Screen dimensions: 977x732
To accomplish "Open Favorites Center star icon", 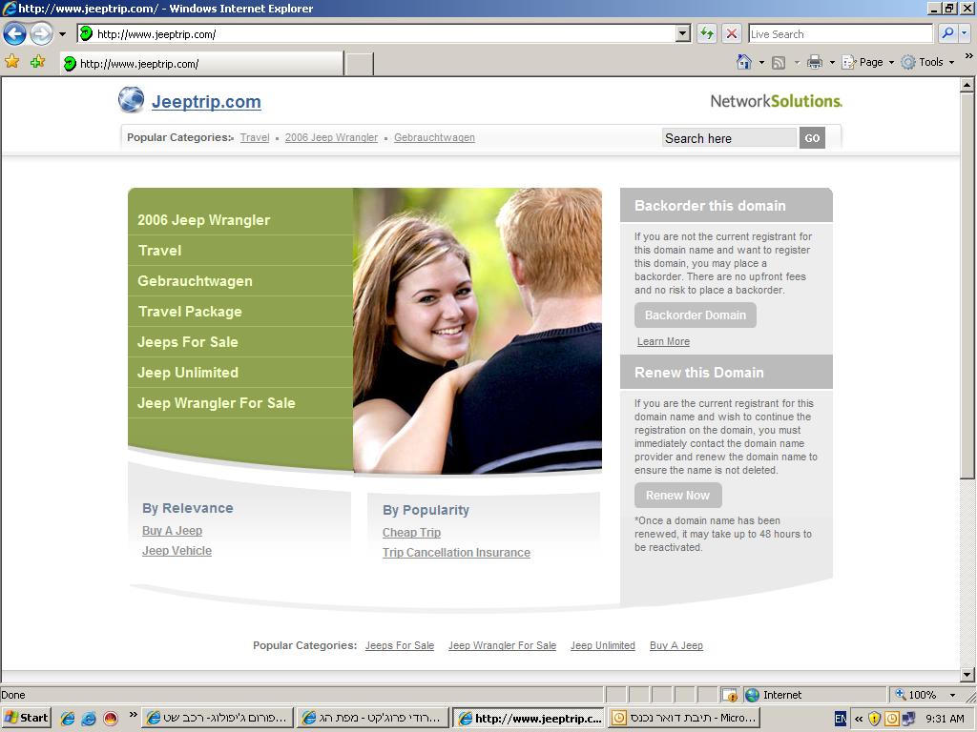I will [12, 62].
